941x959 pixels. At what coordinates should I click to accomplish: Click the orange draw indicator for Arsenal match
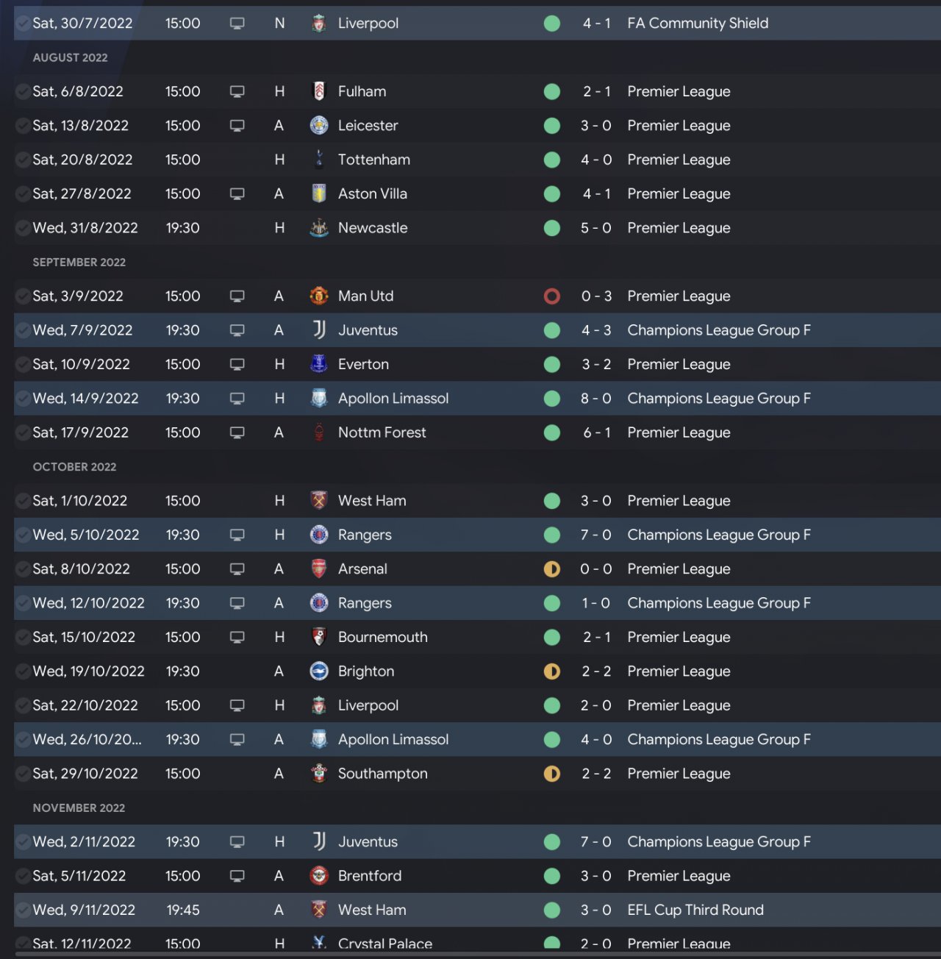click(x=552, y=568)
